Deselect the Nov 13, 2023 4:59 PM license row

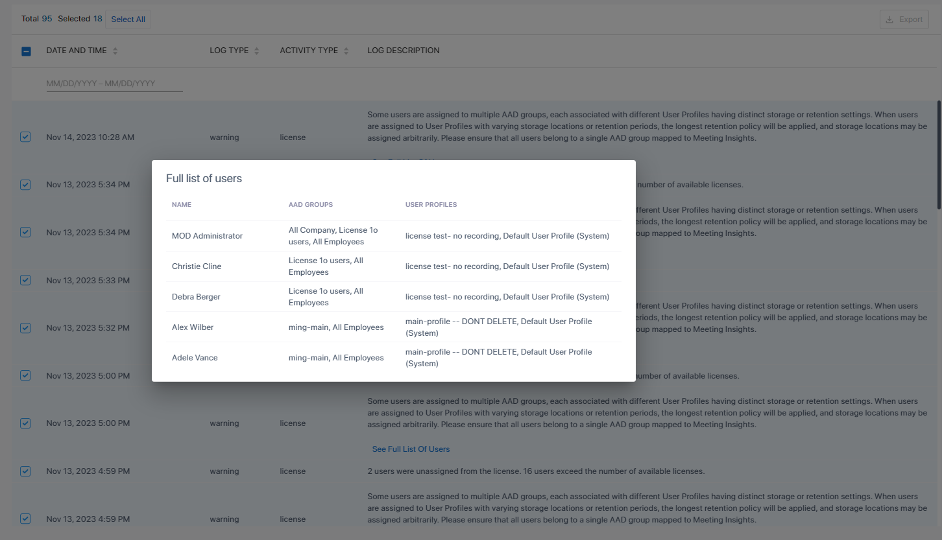[x=25, y=471]
